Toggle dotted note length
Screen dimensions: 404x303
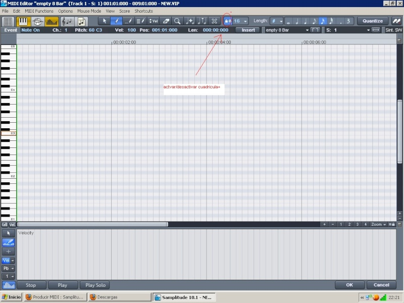click(x=340, y=21)
